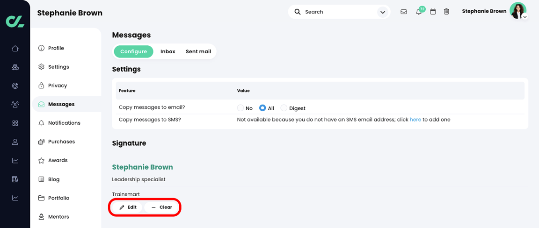539x228 pixels.
Task: Click the 'Copy messages to SMS?' label
Action: (151, 120)
